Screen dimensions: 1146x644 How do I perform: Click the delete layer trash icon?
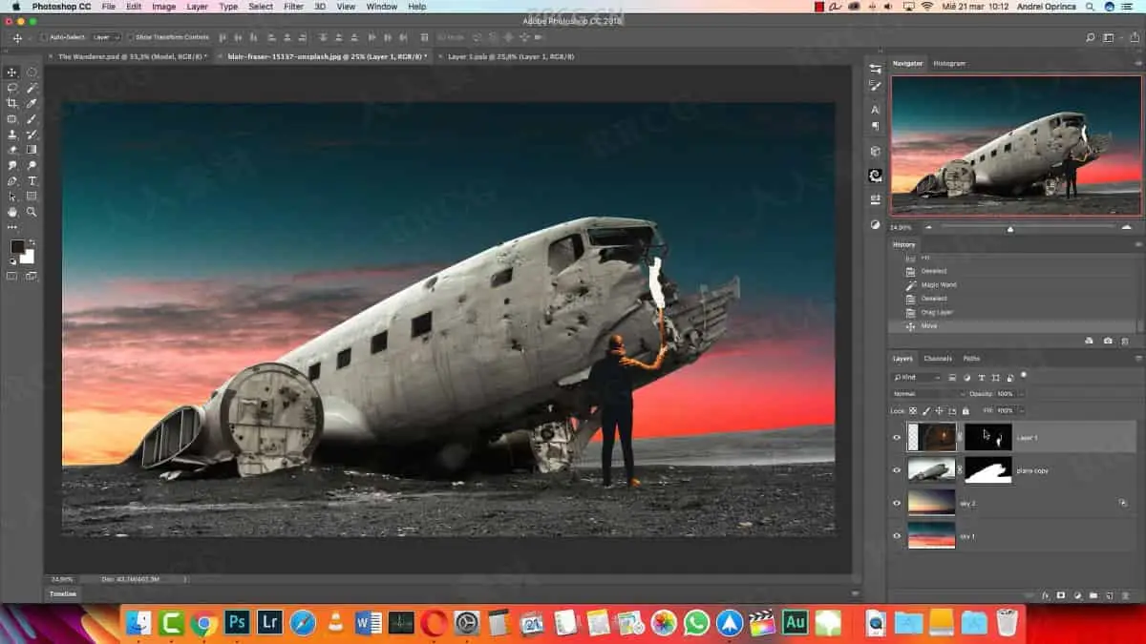click(x=1125, y=595)
